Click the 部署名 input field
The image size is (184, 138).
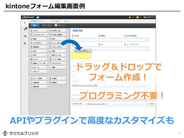[110, 40]
